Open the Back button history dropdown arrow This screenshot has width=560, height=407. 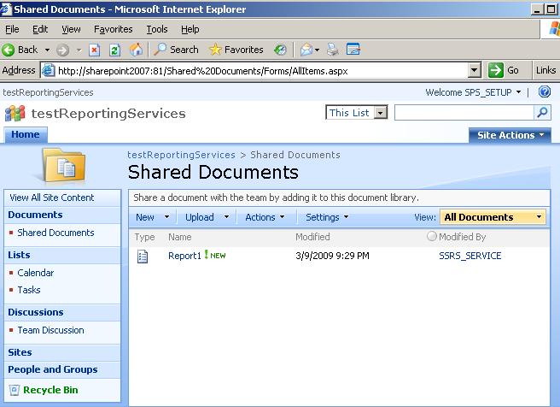47,50
